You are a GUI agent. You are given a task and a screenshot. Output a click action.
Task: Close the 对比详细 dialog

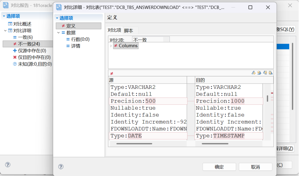(x=268, y=7)
